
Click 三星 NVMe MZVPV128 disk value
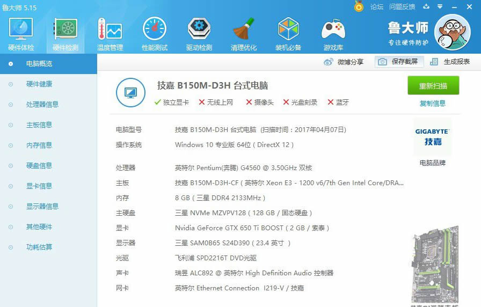(244, 213)
